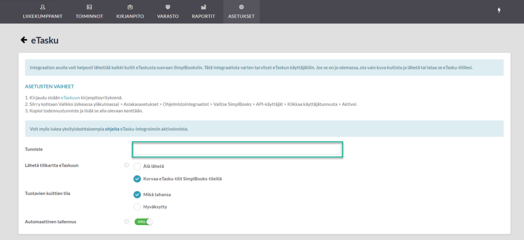Click the boxes icon above Varasto
This screenshot has width=524, height=240.
click(x=168, y=7)
